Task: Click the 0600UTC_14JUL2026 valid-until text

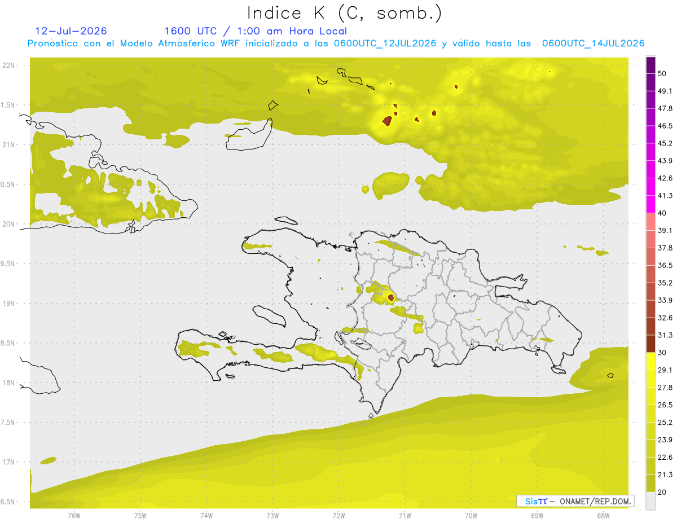Action: [x=593, y=43]
